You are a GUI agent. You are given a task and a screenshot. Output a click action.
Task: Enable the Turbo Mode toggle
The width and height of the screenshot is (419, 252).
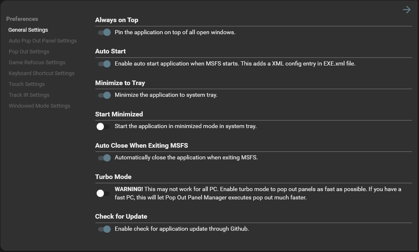(x=103, y=193)
